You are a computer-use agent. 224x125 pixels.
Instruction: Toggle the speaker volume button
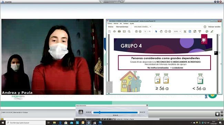pyautogui.click(x=217, y=114)
